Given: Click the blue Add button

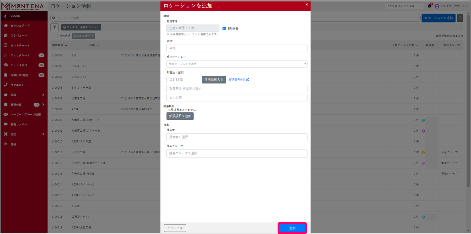Looking at the screenshot, I should coord(292,228).
